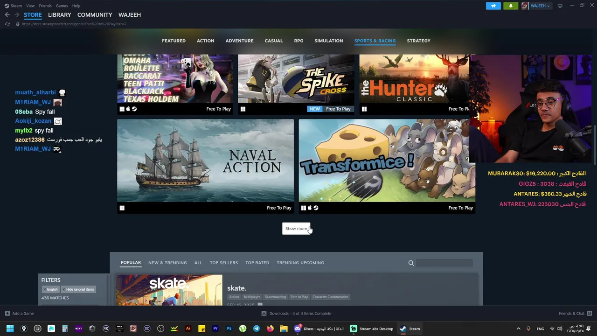Open the ENG language switcher
Screen dimensions: 597x336
coord(540,329)
